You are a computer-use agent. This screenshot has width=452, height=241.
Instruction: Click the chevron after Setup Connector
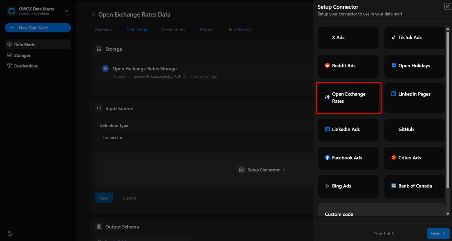point(284,170)
